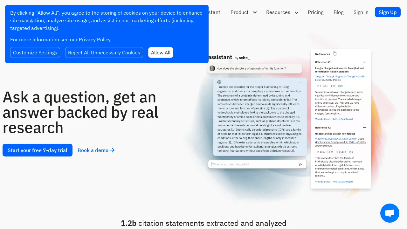
Task: Click the Sign Up button
Action: click(388, 12)
